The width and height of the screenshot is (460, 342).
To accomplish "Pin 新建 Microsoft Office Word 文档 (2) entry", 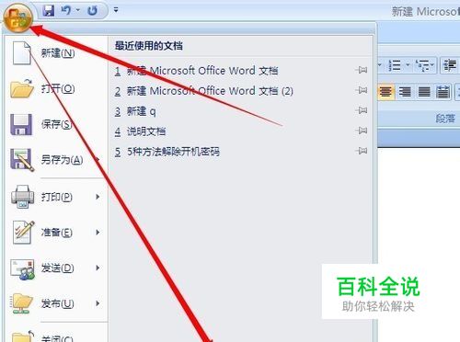I will (x=362, y=90).
